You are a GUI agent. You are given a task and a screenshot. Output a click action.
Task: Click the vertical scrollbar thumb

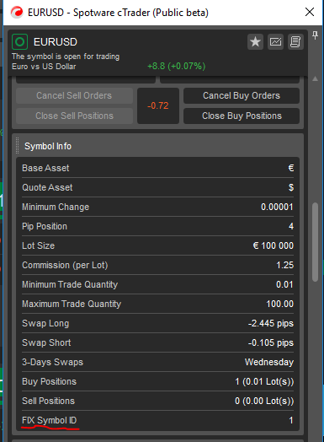315,242
